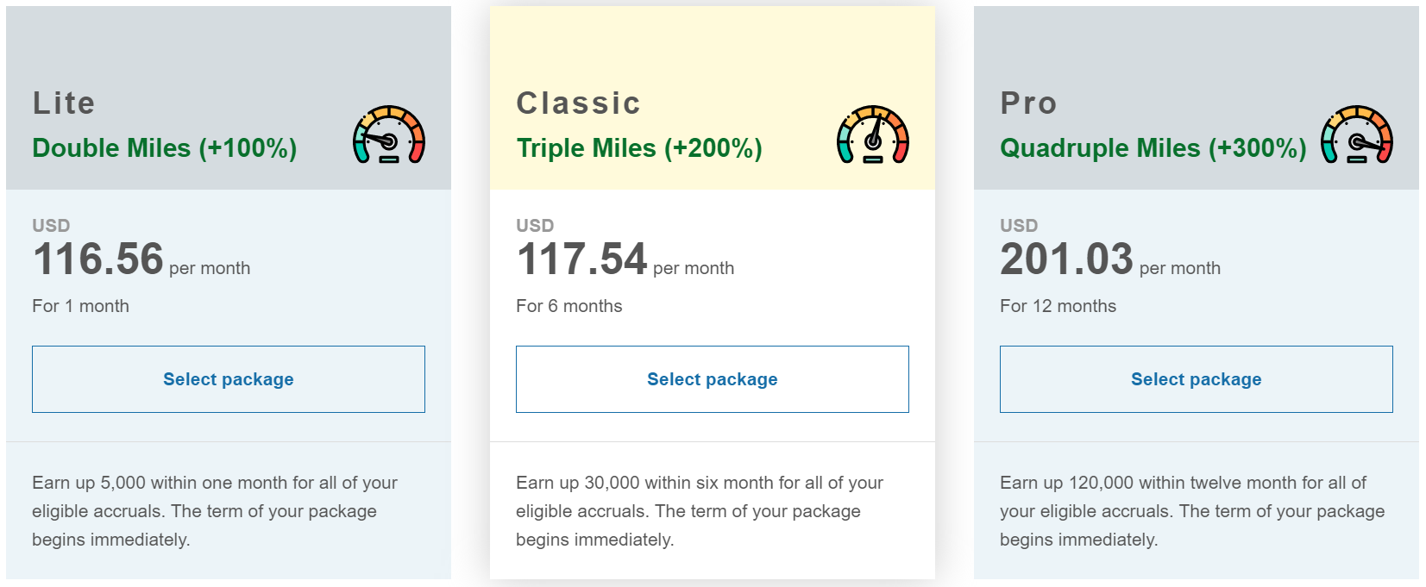1426x587 pixels.
Task: Click the Double Miles (+100%) heading
Action: (165, 148)
